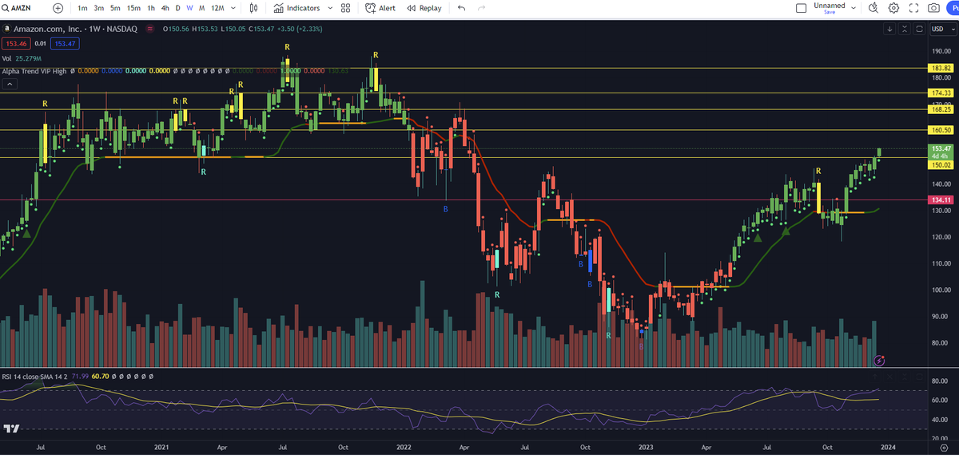The image size is (959, 458).
Task: Open the candlestick chart type selector
Action: point(253,8)
